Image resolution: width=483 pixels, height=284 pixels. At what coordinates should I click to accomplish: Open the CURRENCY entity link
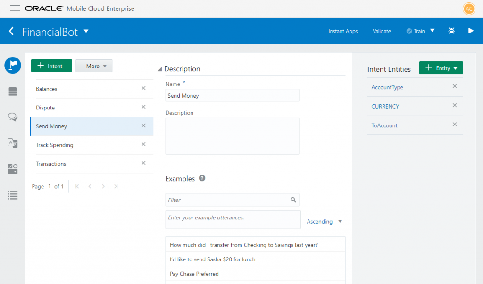pos(385,107)
